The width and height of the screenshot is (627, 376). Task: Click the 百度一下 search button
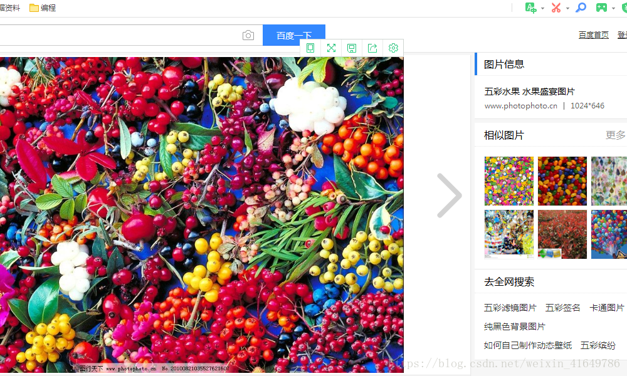(294, 35)
